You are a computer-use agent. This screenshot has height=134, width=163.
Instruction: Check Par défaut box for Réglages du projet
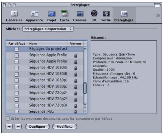point(17,49)
